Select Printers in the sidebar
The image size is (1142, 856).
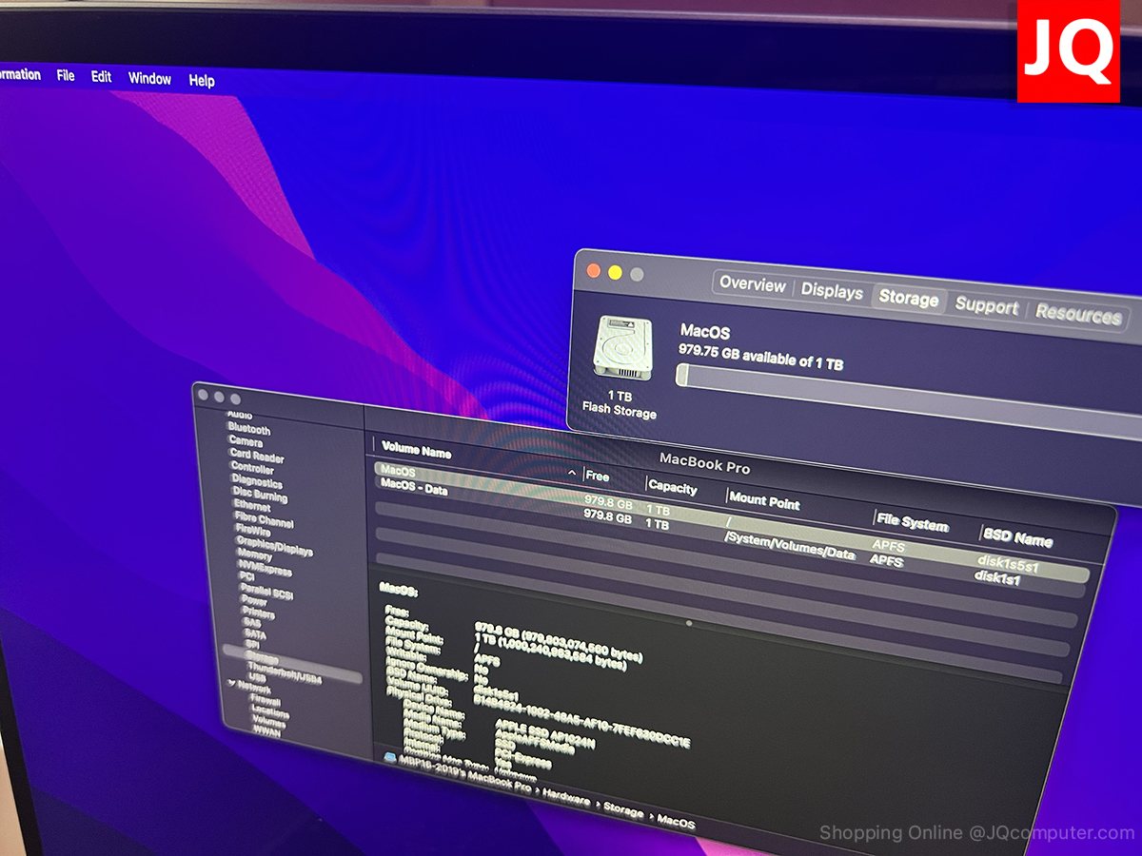pos(258,613)
